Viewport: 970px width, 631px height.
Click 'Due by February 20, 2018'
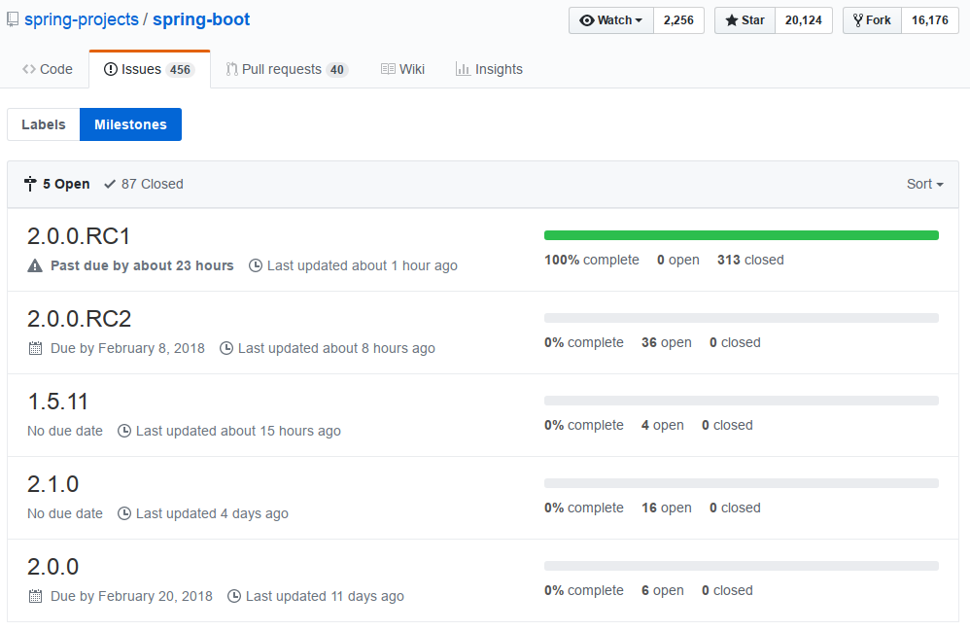(131, 596)
